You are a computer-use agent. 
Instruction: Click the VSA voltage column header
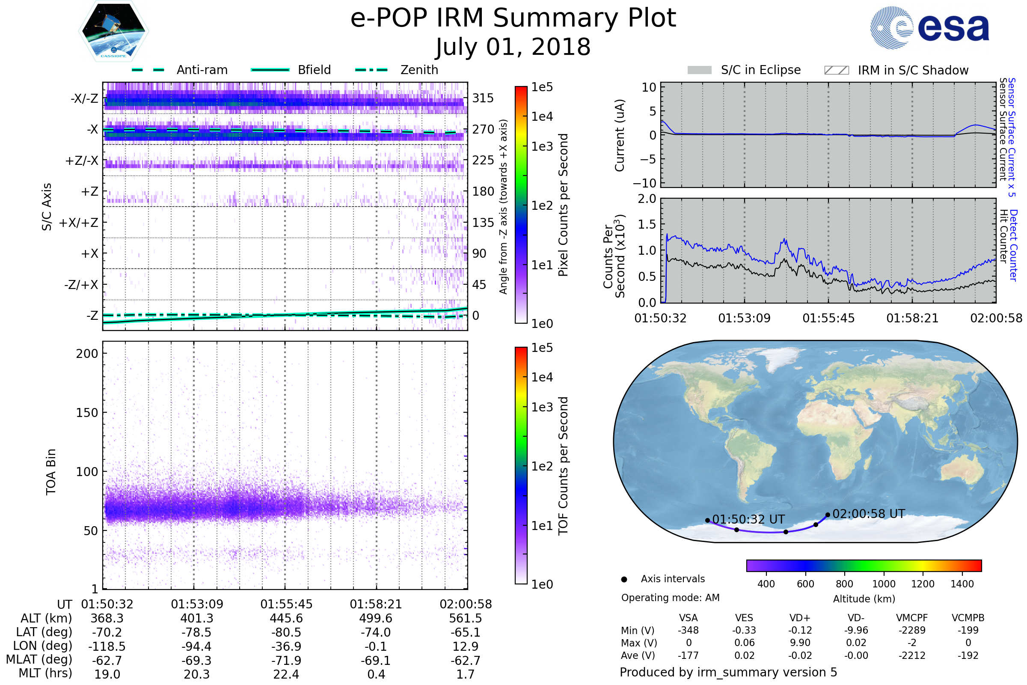[688, 618]
